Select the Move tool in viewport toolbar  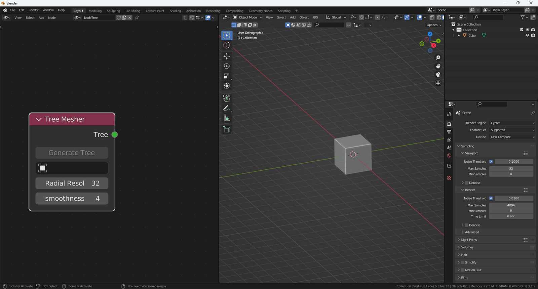click(227, 56)
